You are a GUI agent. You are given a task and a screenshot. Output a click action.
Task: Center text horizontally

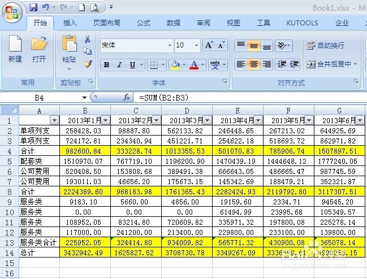[x=254, y=64]
